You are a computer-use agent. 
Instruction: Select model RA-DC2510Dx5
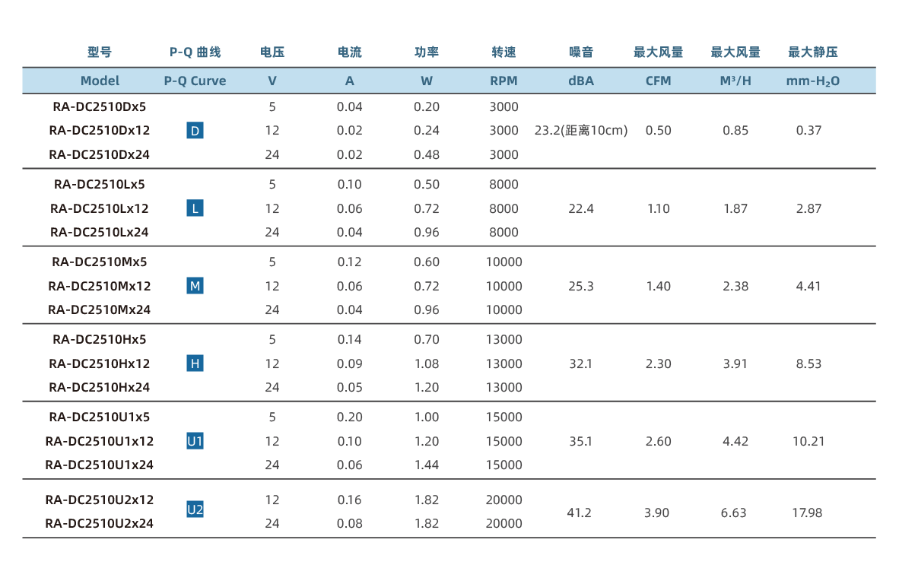point(100,106)
